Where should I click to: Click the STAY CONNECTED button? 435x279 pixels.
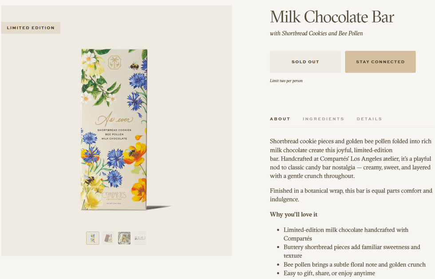pos(380,62)
